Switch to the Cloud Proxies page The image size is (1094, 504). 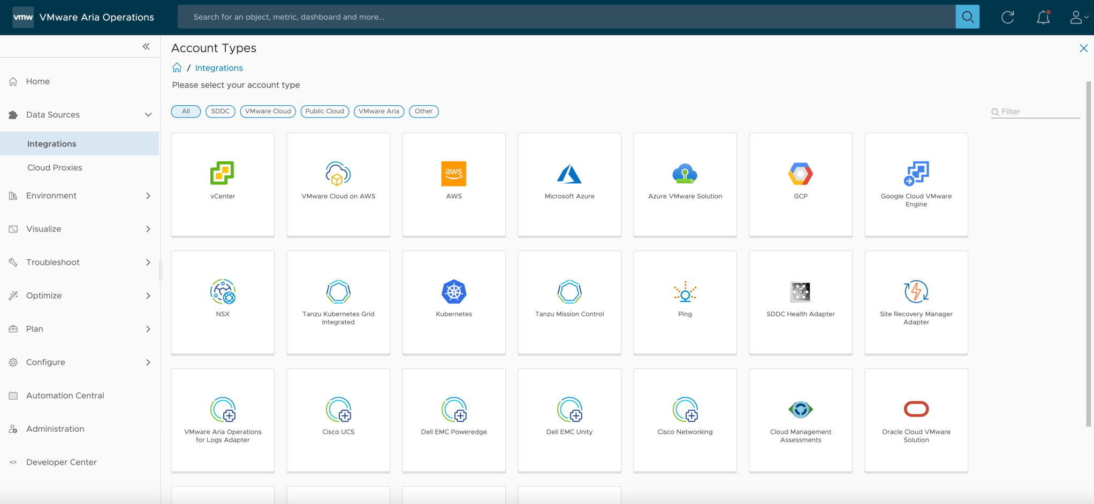(x=54, y=167)
